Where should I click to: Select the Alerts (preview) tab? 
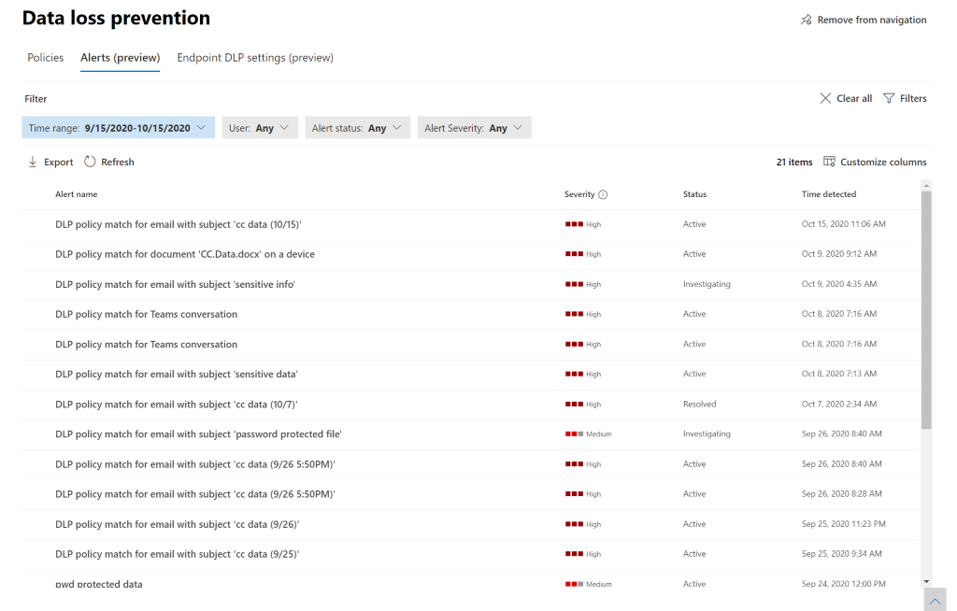[x=119, y=58]
